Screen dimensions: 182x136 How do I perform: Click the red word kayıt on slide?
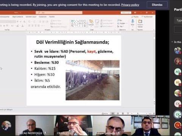(91, 51)
